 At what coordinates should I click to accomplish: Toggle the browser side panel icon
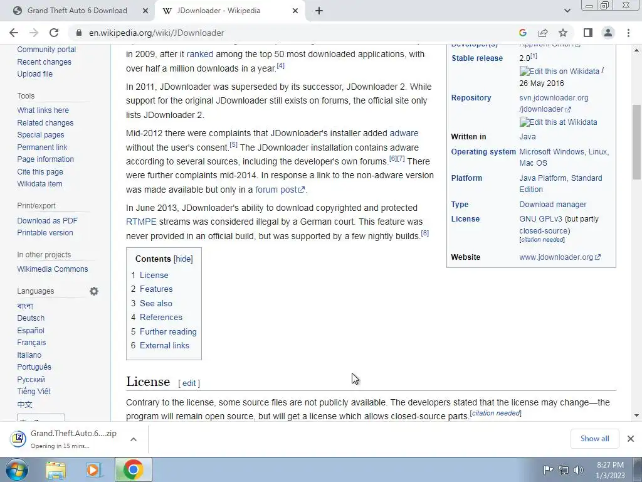pyautogui.click(x=588, y=33)
